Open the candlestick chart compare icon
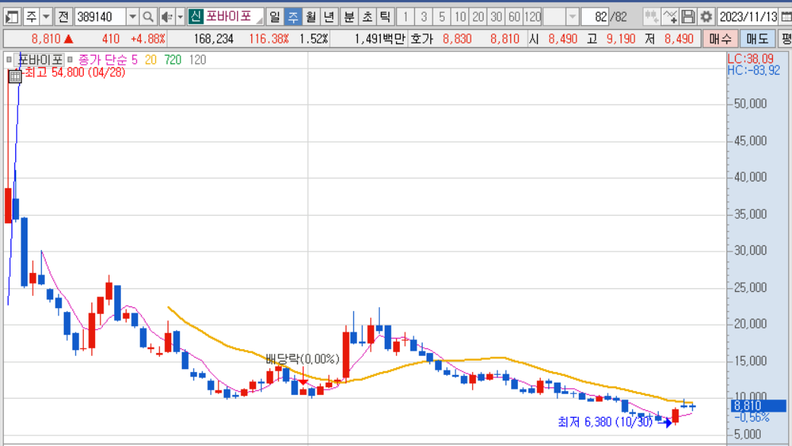This screenshot has height=446, width=792. [x=652, y=18]
